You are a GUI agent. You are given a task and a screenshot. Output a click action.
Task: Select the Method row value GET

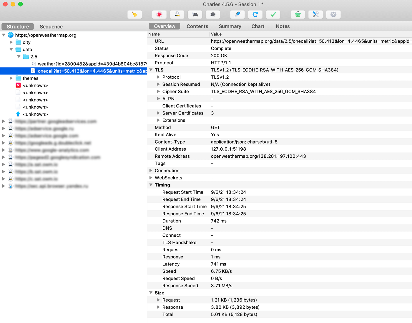(215, 127)
